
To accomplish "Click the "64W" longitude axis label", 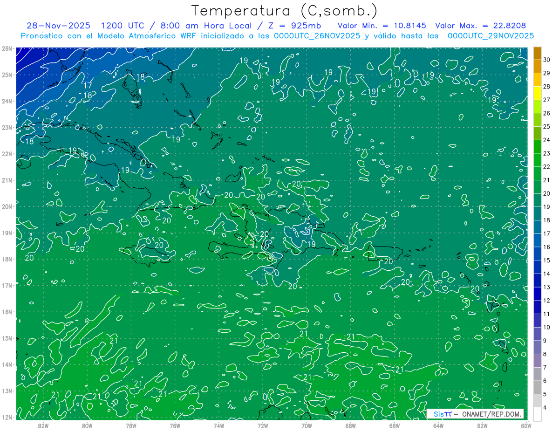I will pos(438,425).
